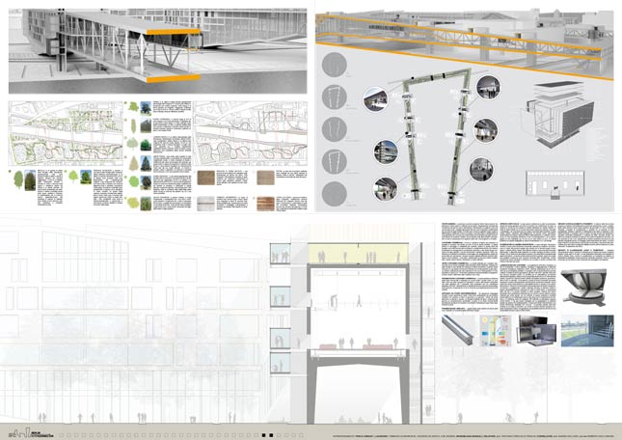Open the linear metal profile thumbnail
This screenshot has width=622, height=440.
tap(459, 331)
